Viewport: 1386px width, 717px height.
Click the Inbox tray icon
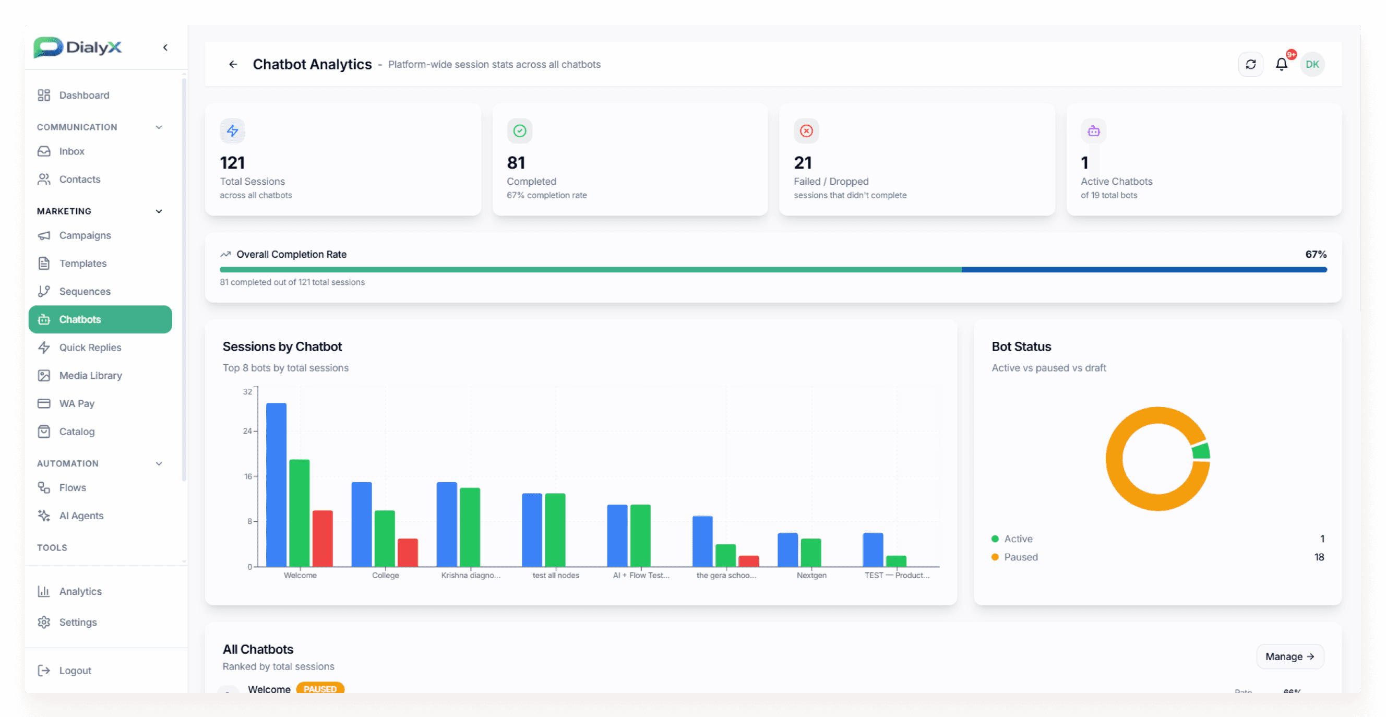coord(44,151)
